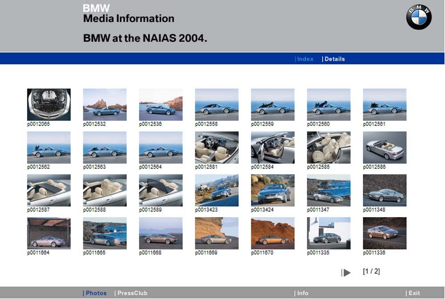Select cliffside coupe thumbnail p0011669
Image resolution: width=445 pixels, height=299 pixels.
coord(217,233)
